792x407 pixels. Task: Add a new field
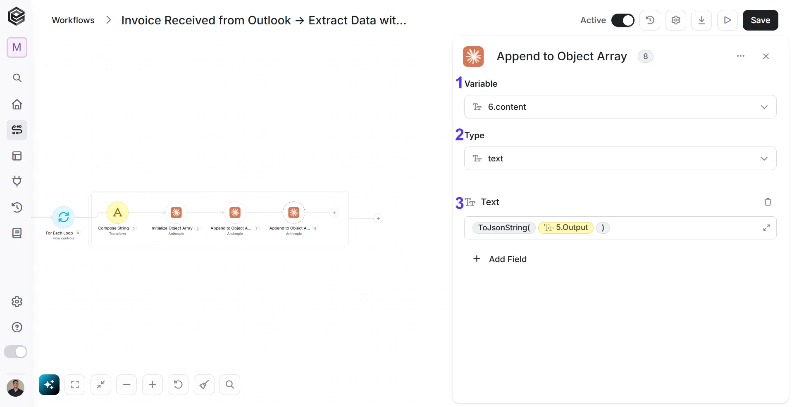pyautogui.click(x=500, y=259)
